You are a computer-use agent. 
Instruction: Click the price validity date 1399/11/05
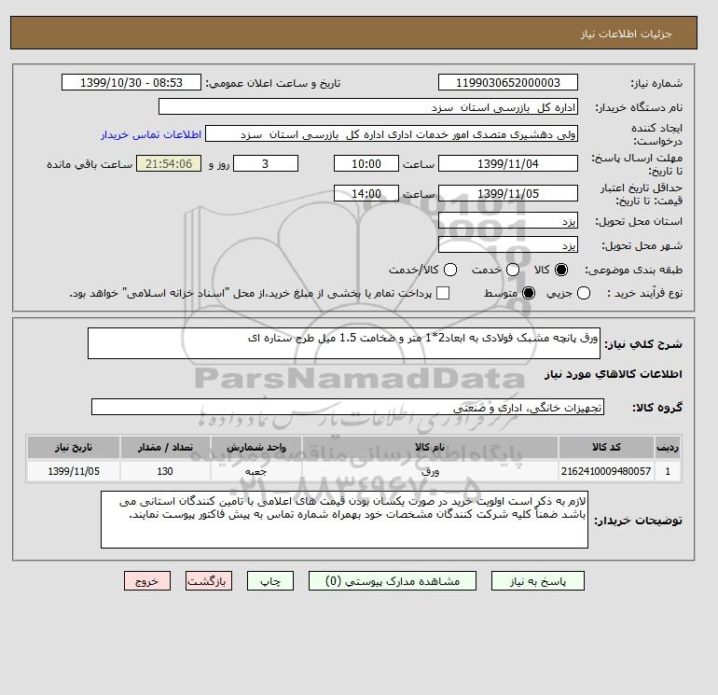(x=508, y=193)
